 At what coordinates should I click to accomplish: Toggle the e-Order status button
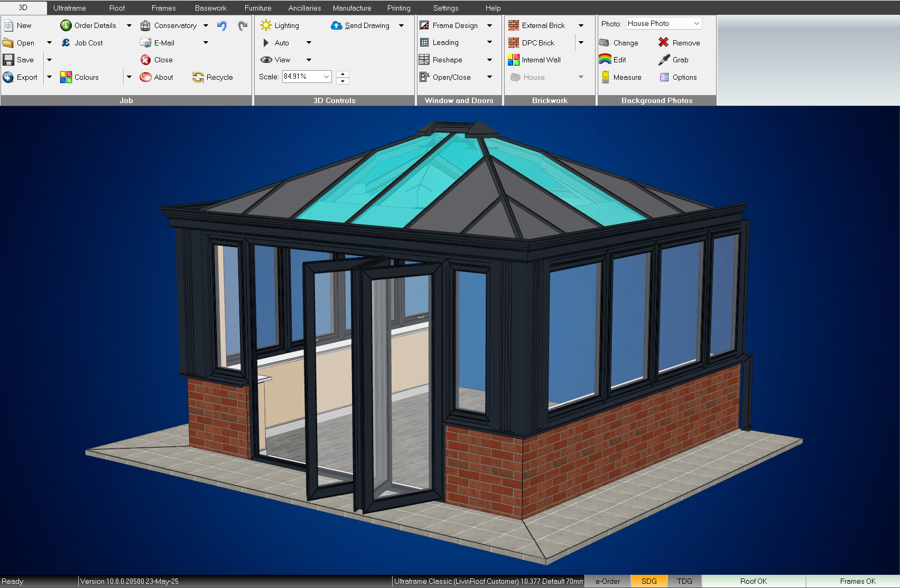pos(608,581)
